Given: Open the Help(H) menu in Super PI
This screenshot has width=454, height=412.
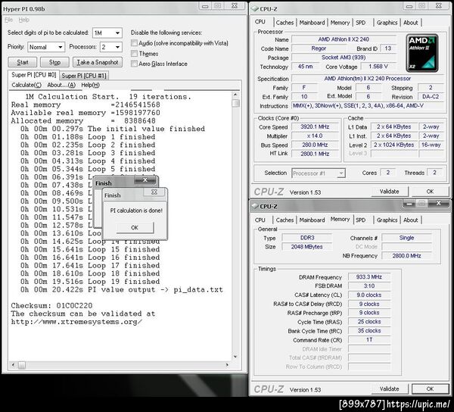Looking at the screenshot, I should pyautogui.click(x=90, y=85).
